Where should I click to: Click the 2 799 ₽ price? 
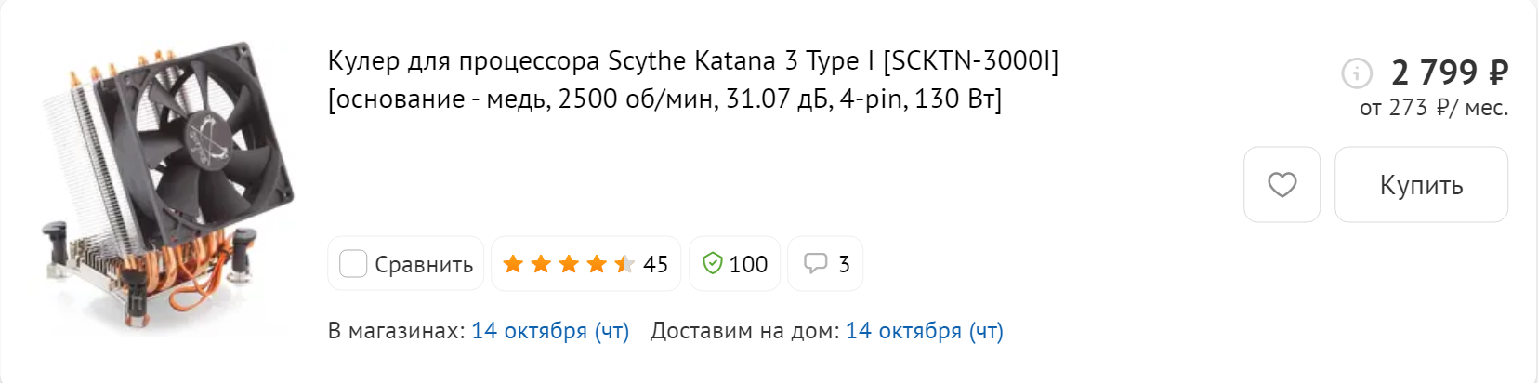(x=1449, y=73)
